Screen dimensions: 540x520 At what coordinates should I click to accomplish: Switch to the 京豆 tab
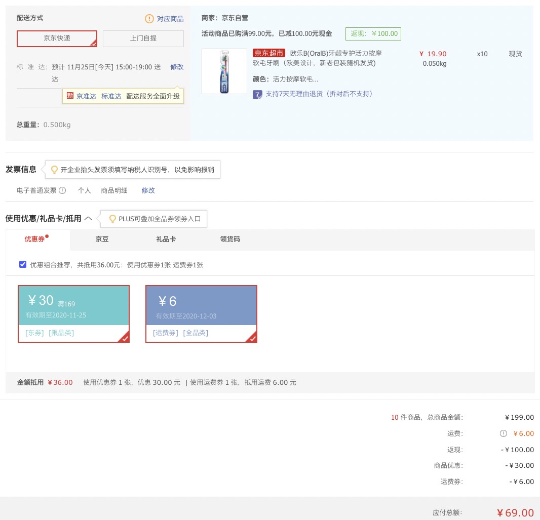pyautogui.click(x=102, y=239)
